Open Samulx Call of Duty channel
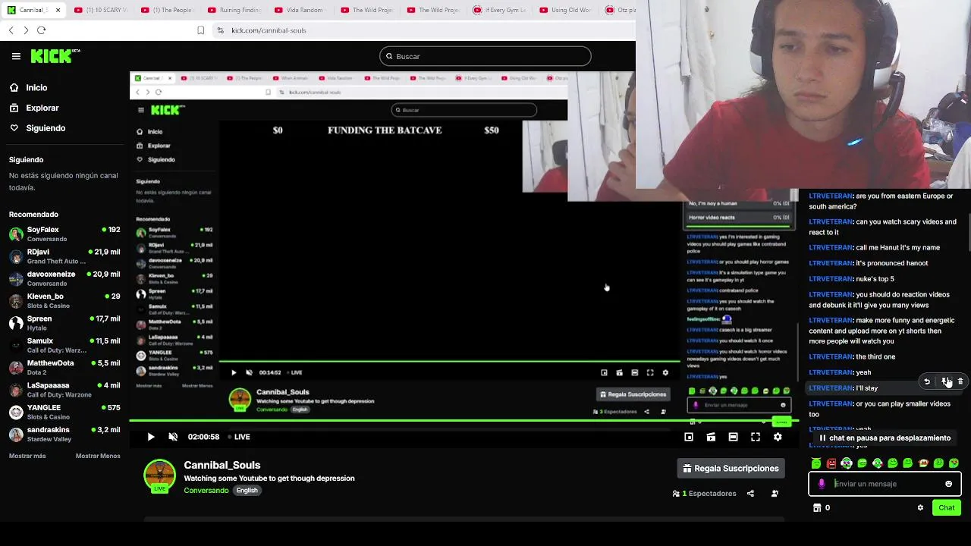Image resolution: width=971 pixels, height=546 pixels. click(x=64, y=345)
